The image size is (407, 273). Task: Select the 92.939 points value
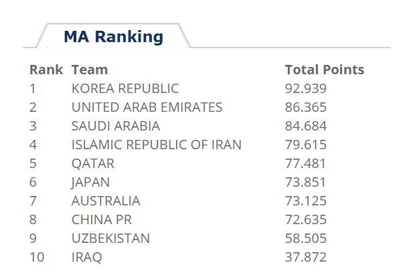coord(306,88)
